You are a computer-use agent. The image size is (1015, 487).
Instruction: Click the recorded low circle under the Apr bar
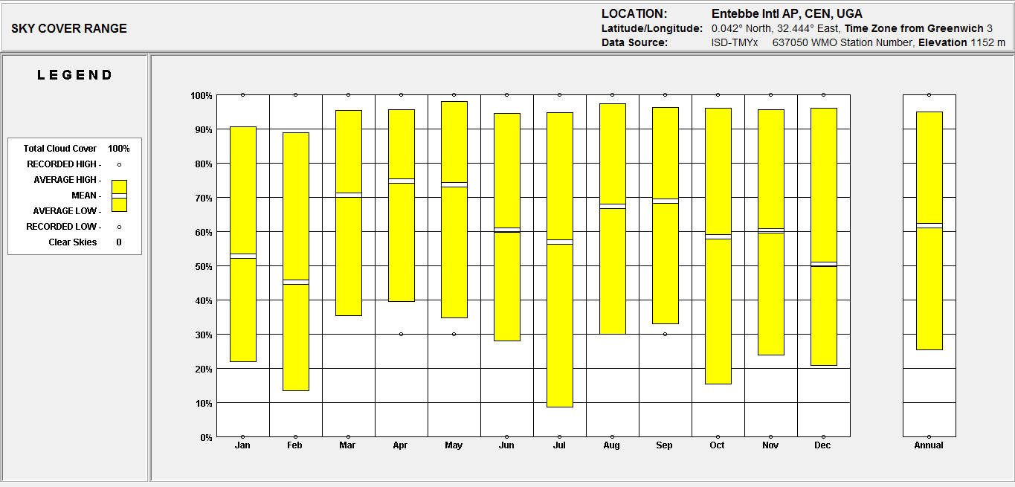coord(401,335)
